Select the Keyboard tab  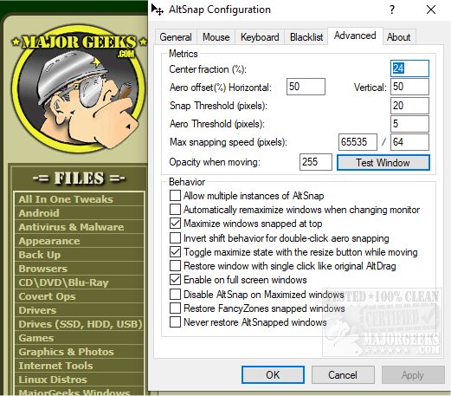[x=260, y=37]
